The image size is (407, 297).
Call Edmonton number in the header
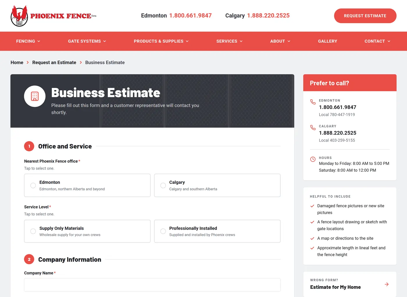[x=190, y=15]
